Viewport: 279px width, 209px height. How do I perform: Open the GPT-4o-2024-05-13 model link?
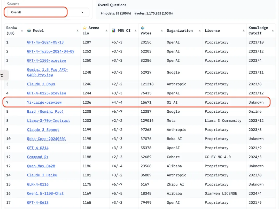(45, 42)
